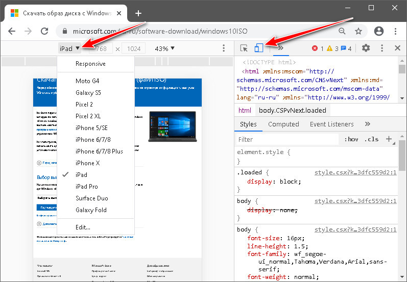Screen dimensions: 407x282
Task: Click the red error count indicator
Action: pyautogui.click(x=318, y=48)
